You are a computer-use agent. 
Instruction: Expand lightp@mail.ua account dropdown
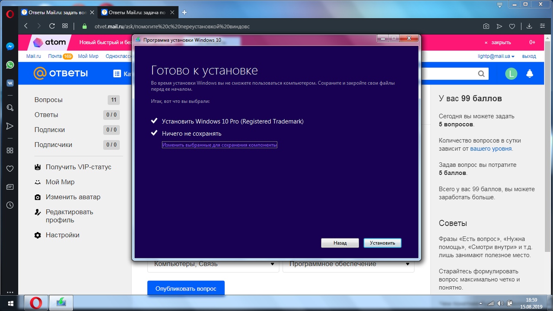click(x=496, y=56)
